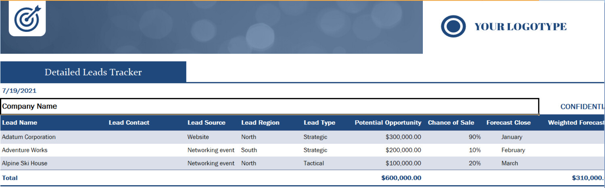Select the Forecast Close column header
The height and width of the screenshot is (188, 605).
click(x=508, y=123)
